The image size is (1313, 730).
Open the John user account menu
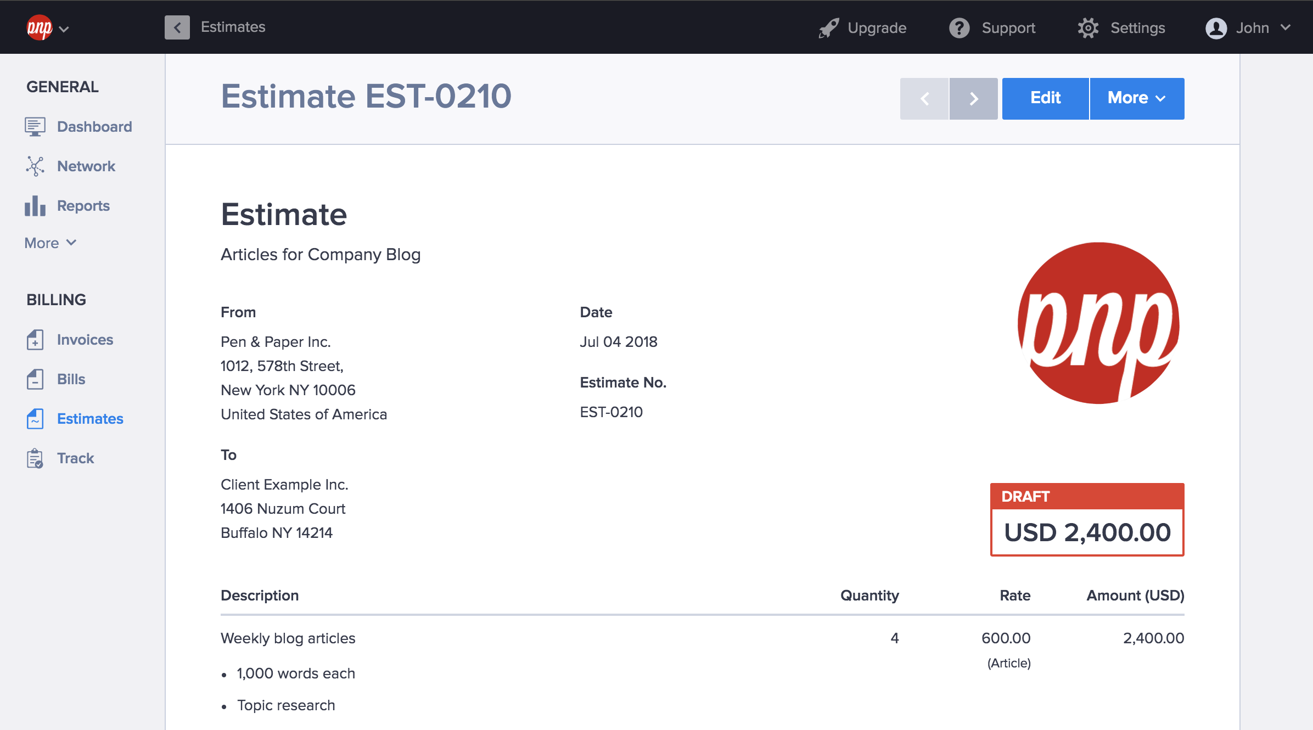click(1247, 28)
